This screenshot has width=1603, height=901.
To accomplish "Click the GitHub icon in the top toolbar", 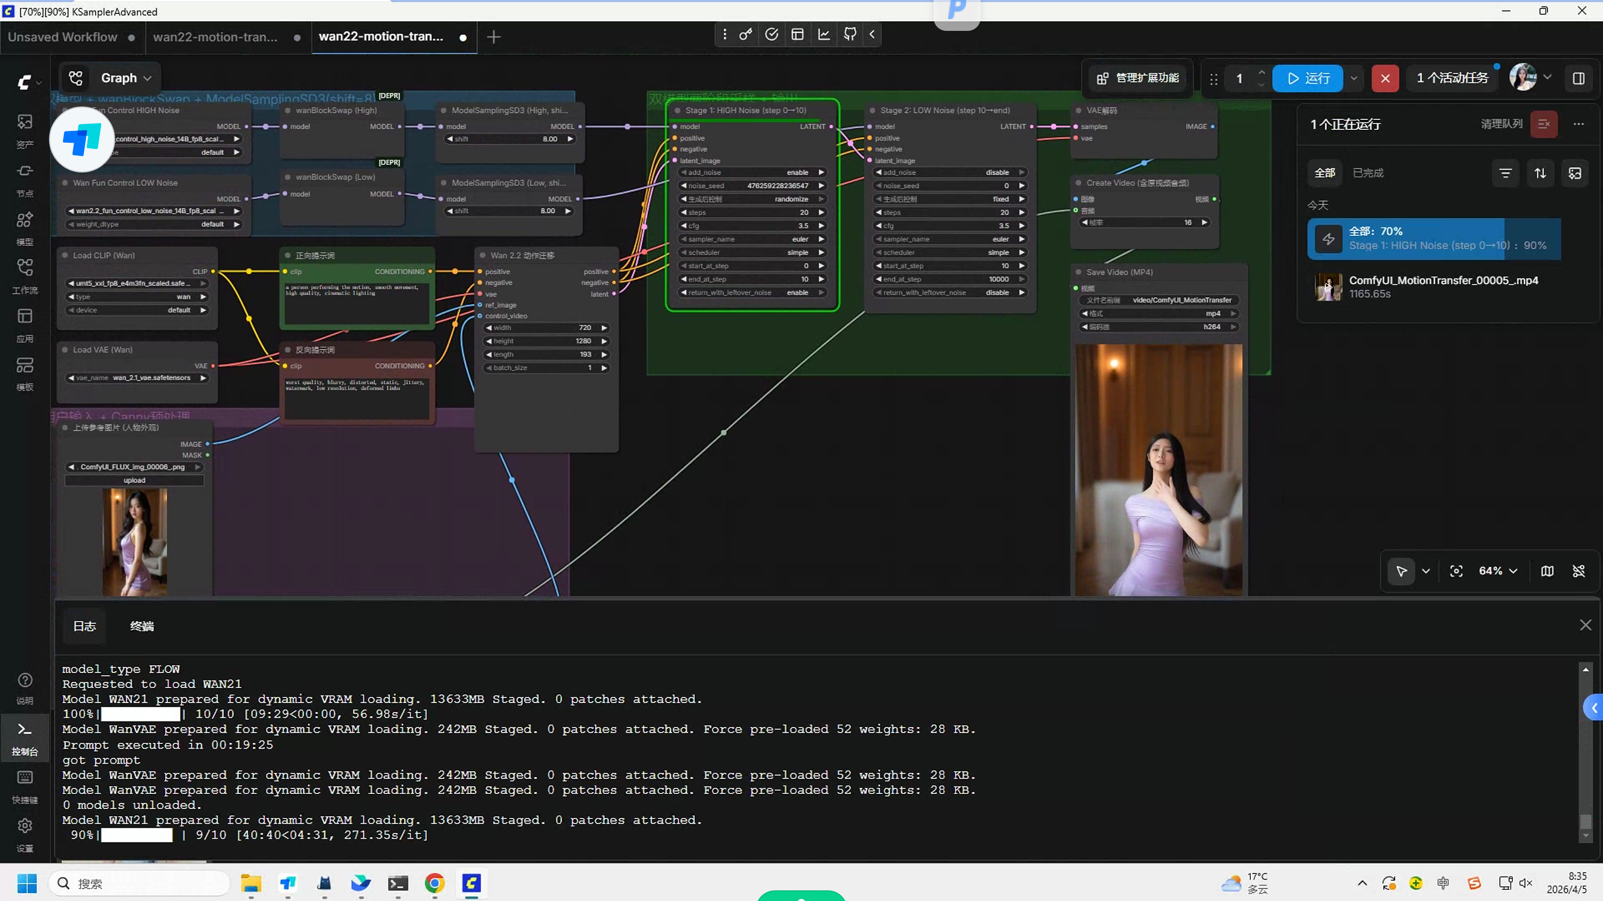I will tap(849, 34).
